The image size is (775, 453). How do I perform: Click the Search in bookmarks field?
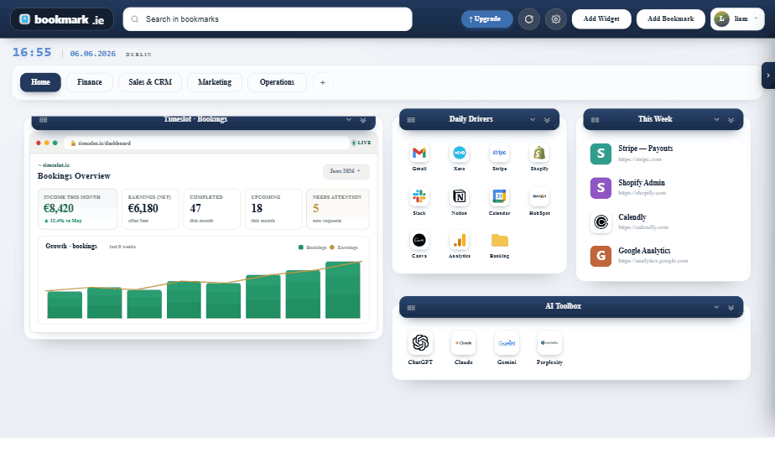click(x=268, y=19)
